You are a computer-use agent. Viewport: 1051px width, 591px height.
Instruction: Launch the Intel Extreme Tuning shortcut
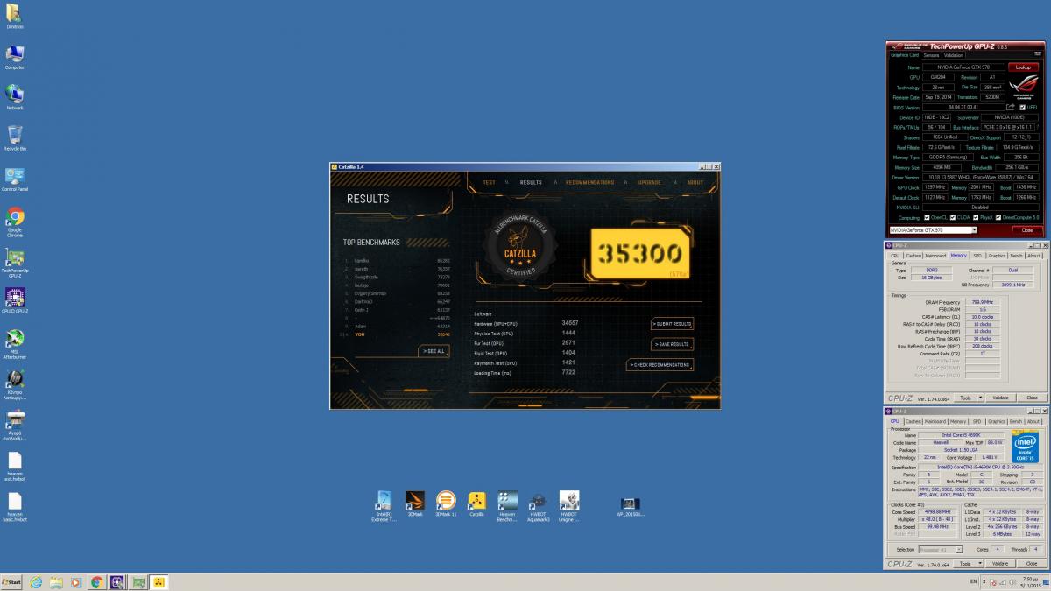click(x=384, y=506)
